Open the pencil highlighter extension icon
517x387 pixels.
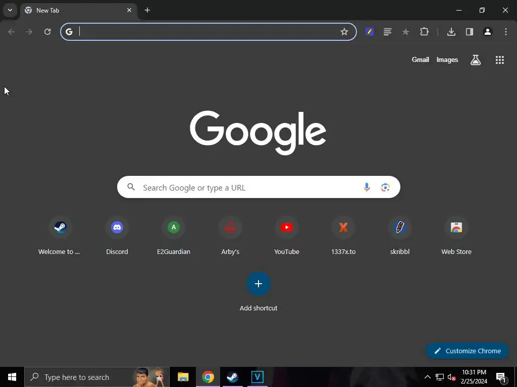[370, 32]
